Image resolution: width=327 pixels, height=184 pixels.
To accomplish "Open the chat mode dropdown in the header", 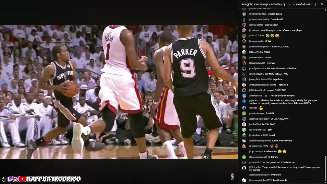I will point(266,4).
